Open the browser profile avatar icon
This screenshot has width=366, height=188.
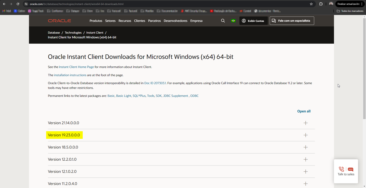331,4
